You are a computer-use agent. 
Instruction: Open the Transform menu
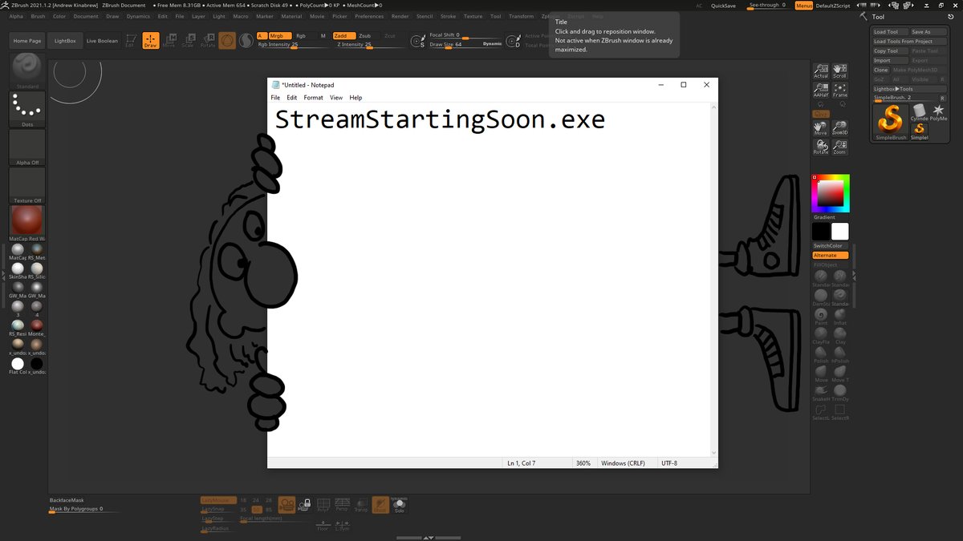(521, 16)
